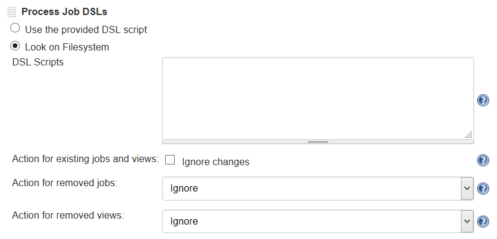Show help for existing jobs and views action
The image size is (497, 239).
pyautogui.click(x=483, y=160)
